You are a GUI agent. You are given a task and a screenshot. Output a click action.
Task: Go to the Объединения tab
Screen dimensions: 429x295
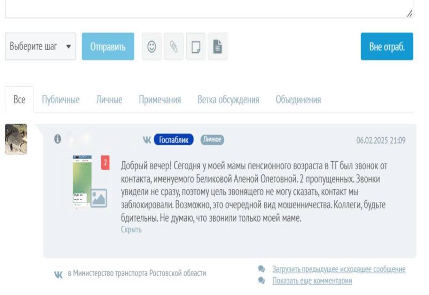pos(298,100)
